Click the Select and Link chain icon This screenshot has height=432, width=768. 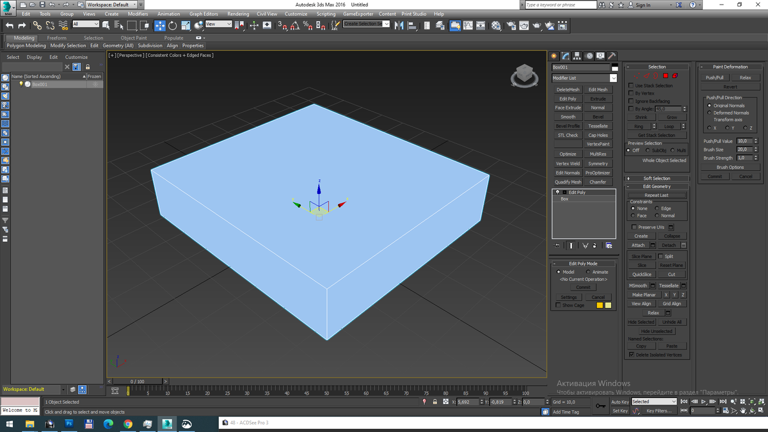pos(37,26)
